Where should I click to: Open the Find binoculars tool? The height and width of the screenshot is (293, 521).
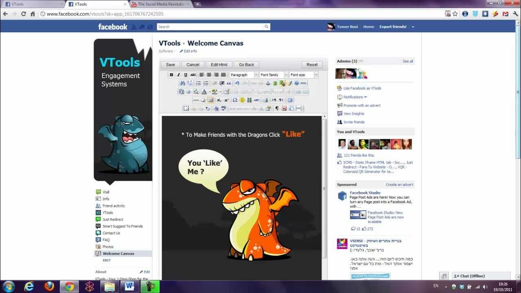pyautogui.click(x=182, y=83)
